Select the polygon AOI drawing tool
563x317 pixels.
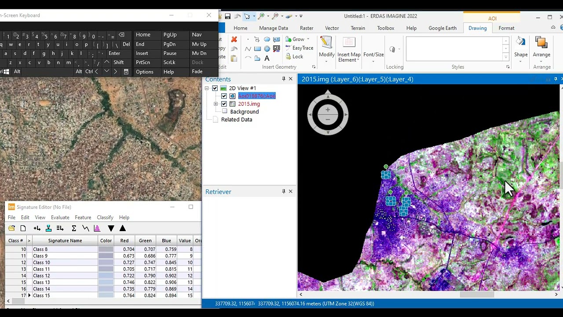(257, 58)
